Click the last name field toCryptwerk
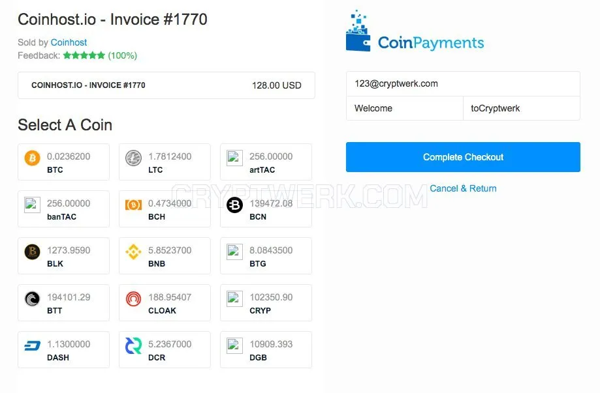This screenshot has height=393, width=600. coord(522,108)
